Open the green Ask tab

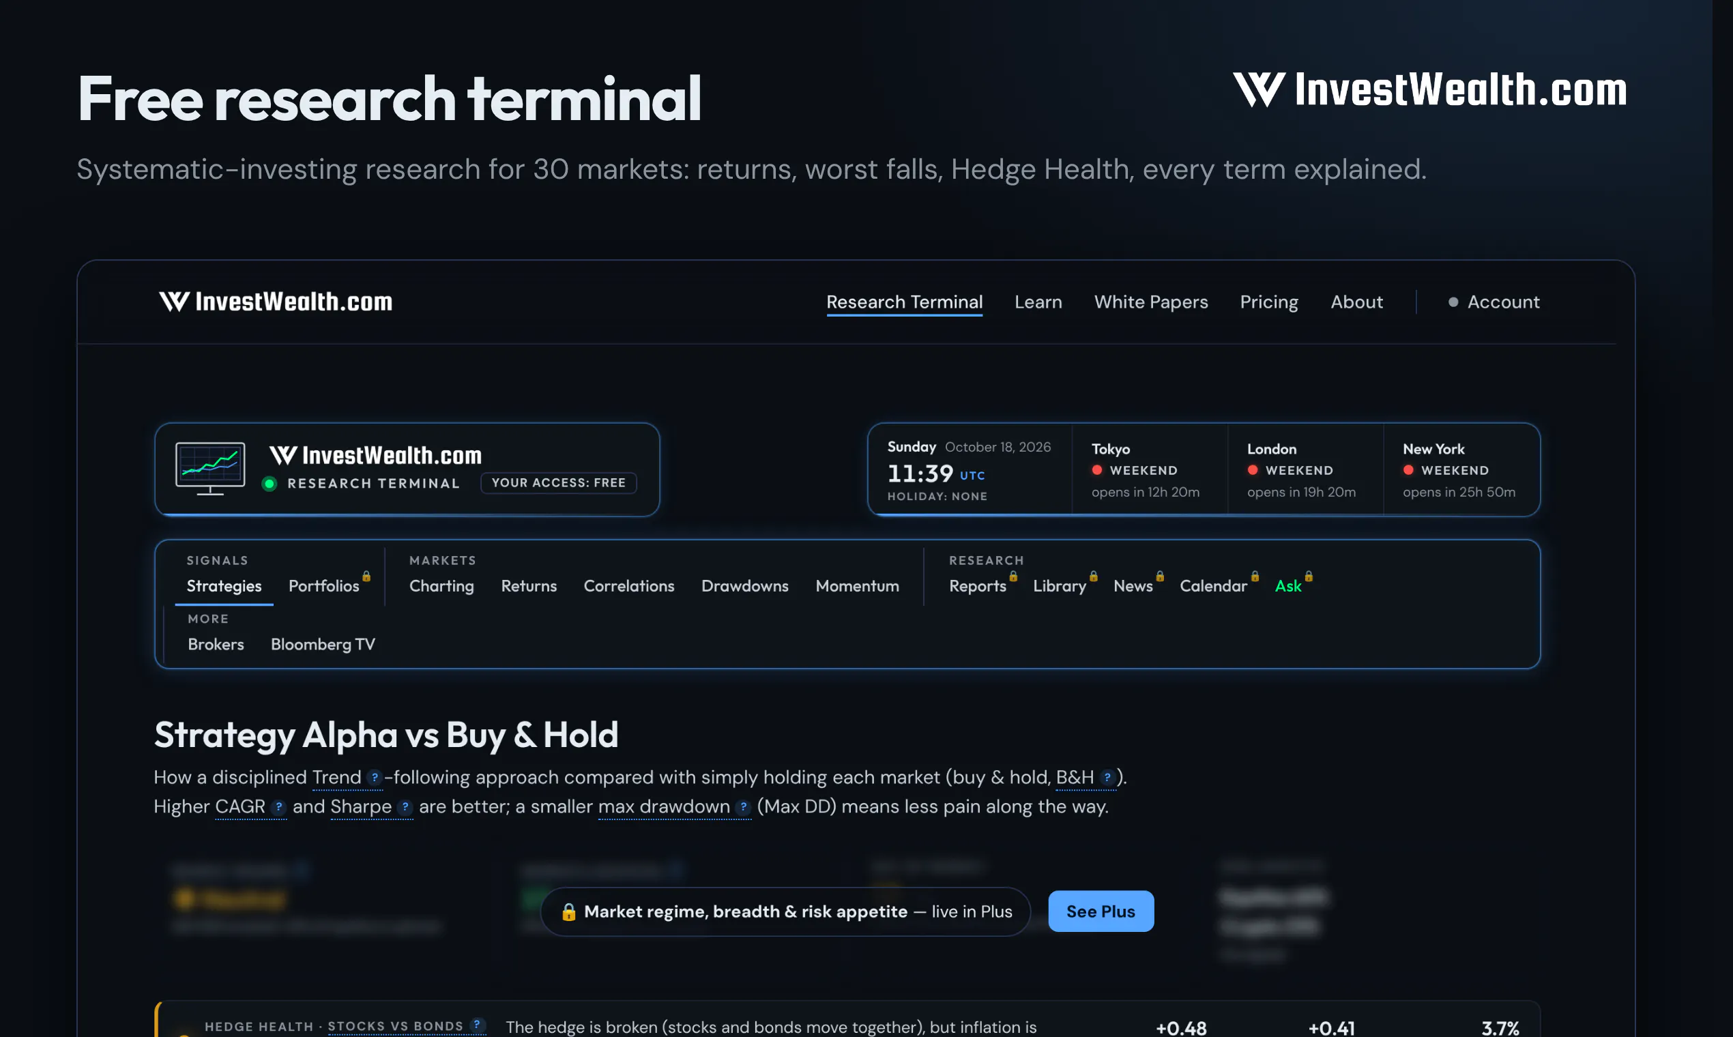(x=1288, y=586)
